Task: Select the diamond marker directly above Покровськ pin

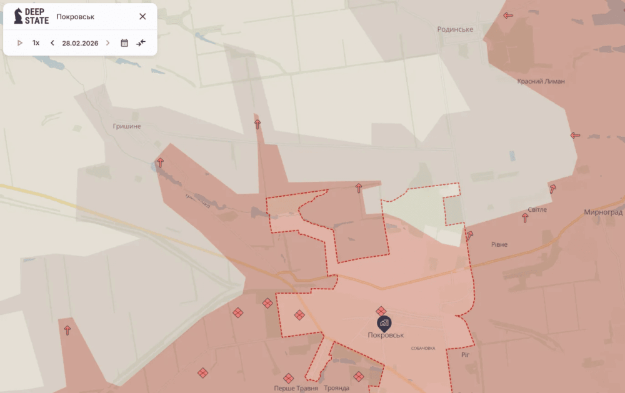Action: pyautogui.click(x=381, y=311)
